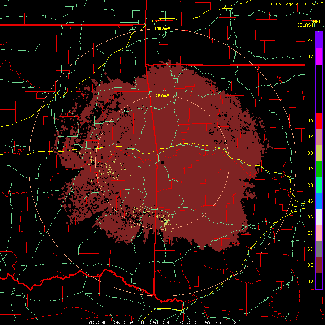Pick the dark green HR legend swatch
Image resolution: width=325 pixels, height=325 pixels.
[x=319, y=169]
